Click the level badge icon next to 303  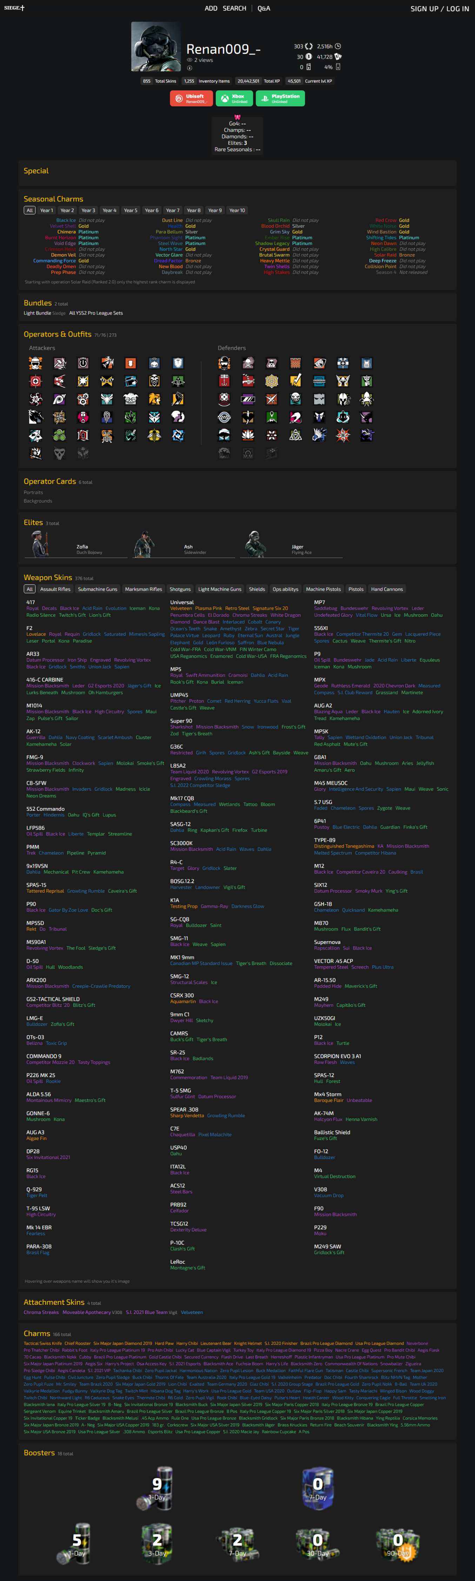[309, 46]
